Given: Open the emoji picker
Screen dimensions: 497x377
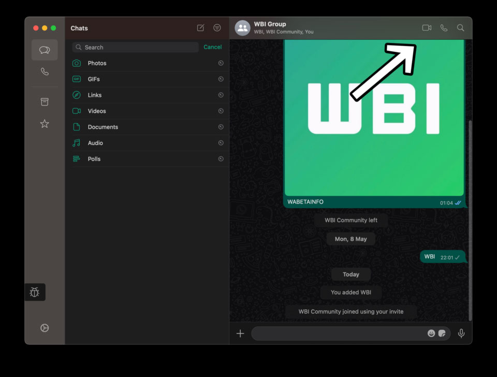Looking at the screenshot, I should (x=431, y=334).
